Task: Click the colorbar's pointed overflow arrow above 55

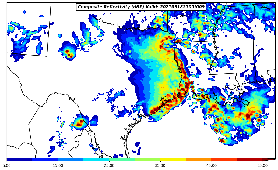Action: click(x=269, y=159)
